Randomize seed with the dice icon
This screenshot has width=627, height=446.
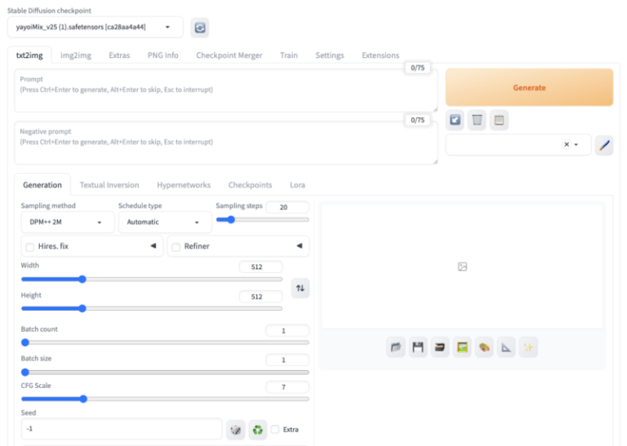click(x=235, y=430)
